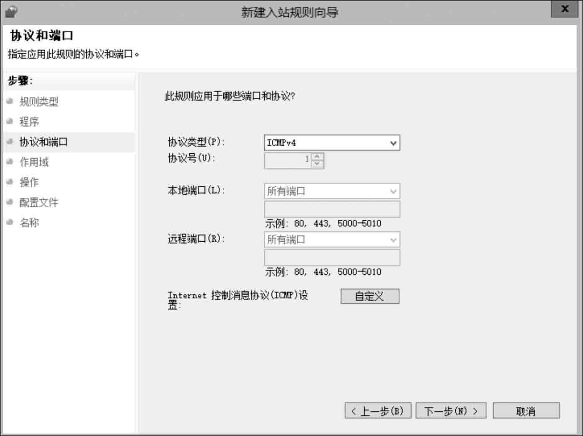This screenshot has width=583, height=436.
Task: Click the bullet icon beside 协议和端口
Action: (10, 141)
